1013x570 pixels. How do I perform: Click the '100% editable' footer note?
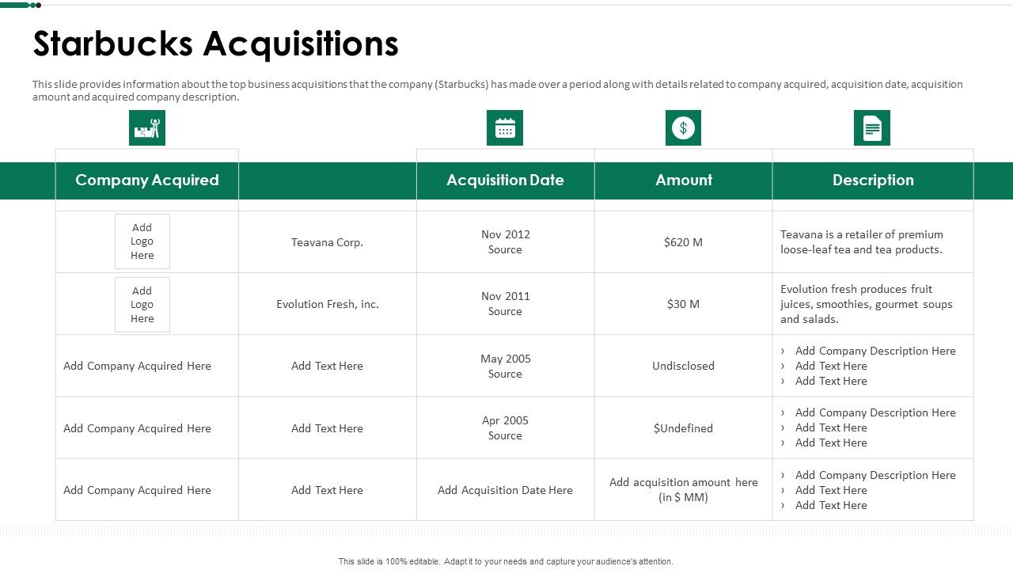(x=506, y=561)
